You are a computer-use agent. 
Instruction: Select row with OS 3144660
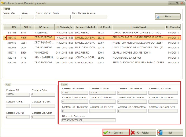tap(92, 43)
